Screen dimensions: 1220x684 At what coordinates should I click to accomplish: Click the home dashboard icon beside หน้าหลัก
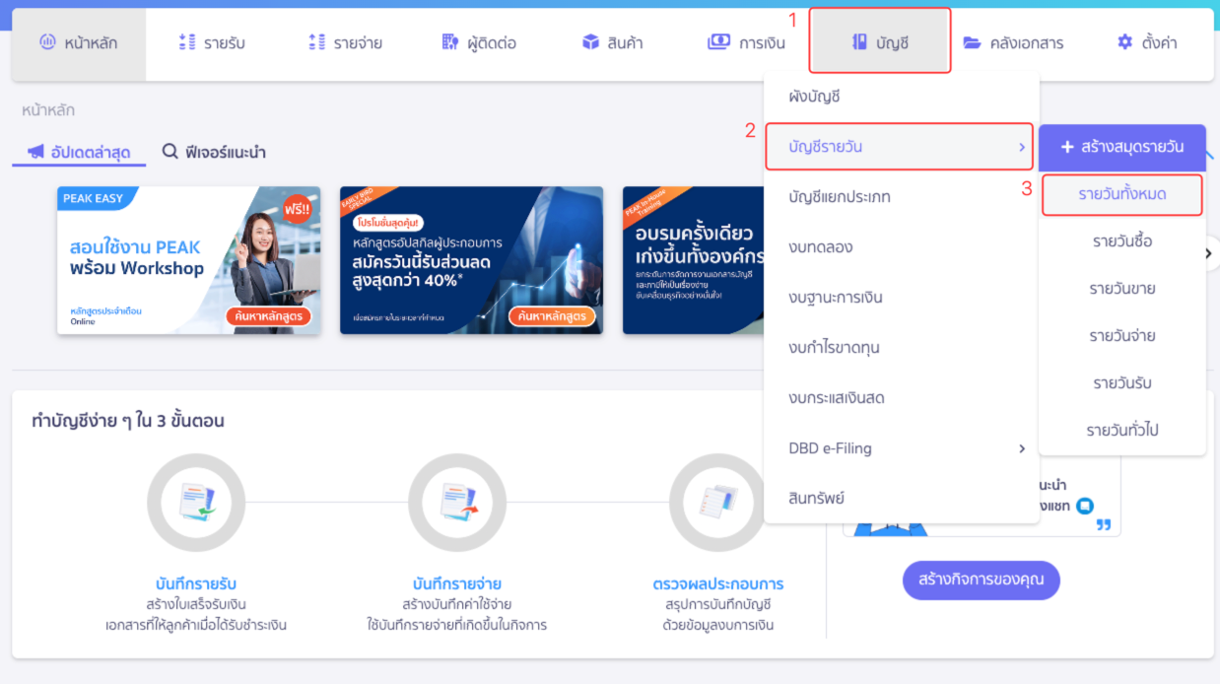(x=47, y=42)
